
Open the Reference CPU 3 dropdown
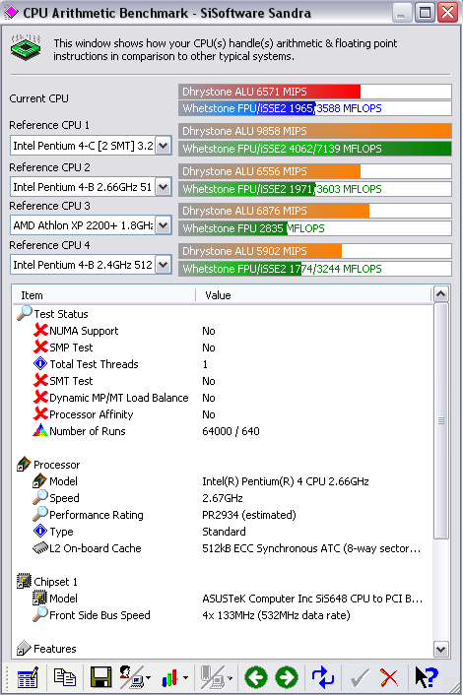(x=164, y=225)
